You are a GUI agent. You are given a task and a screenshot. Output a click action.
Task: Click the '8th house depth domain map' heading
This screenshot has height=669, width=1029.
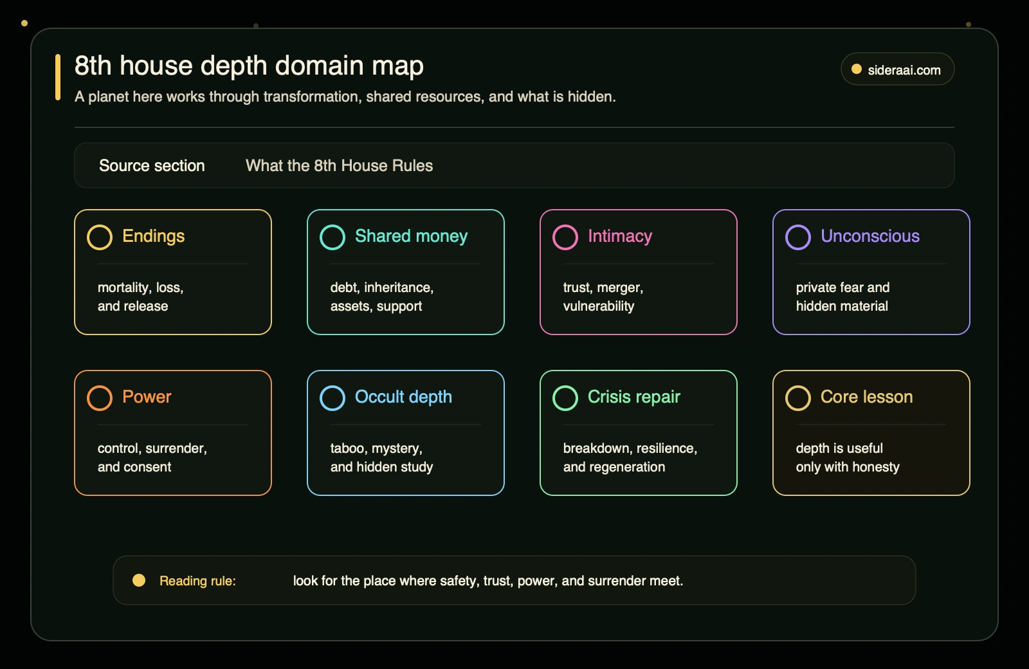(x=249, y=66)
